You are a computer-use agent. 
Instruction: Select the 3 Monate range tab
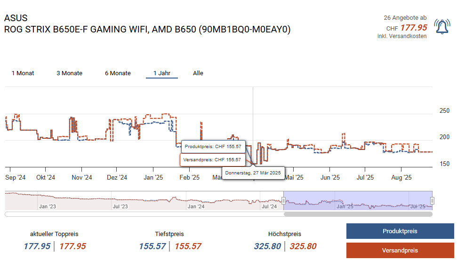pos(69,73)
